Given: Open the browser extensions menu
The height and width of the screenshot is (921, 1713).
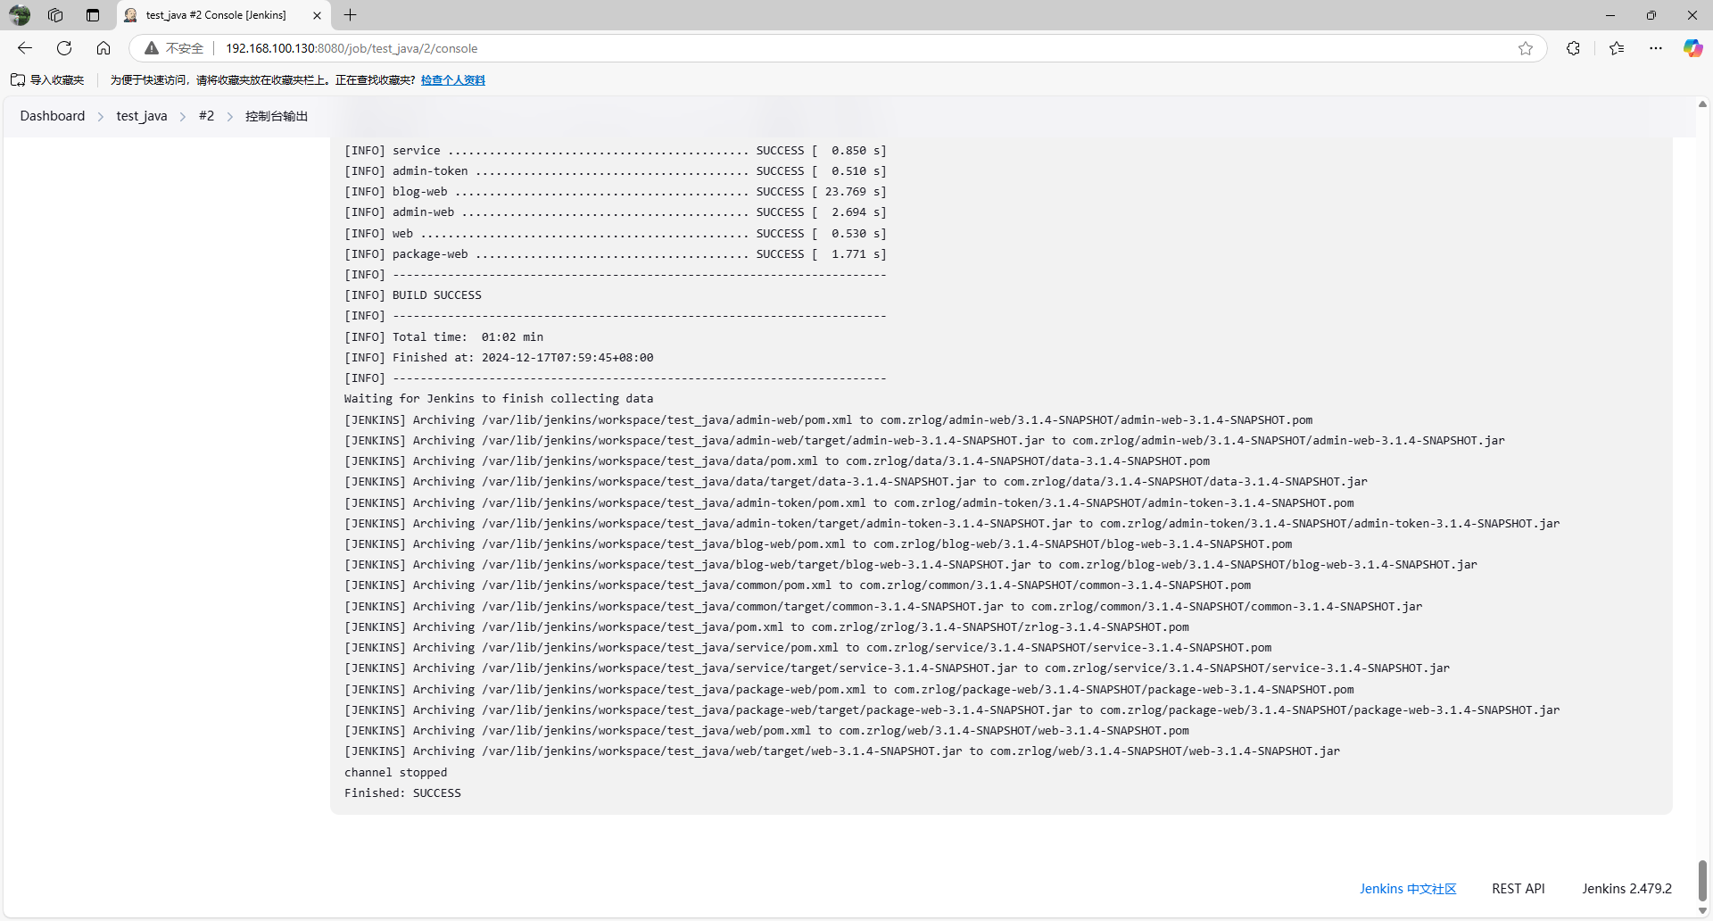Looking at the screenshot, I should (x=1573, y=48).
